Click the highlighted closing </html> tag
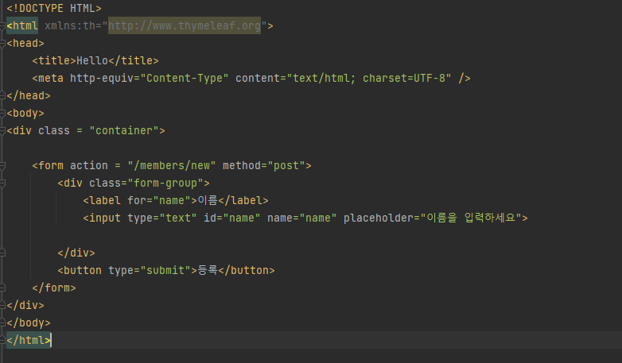 29,340
